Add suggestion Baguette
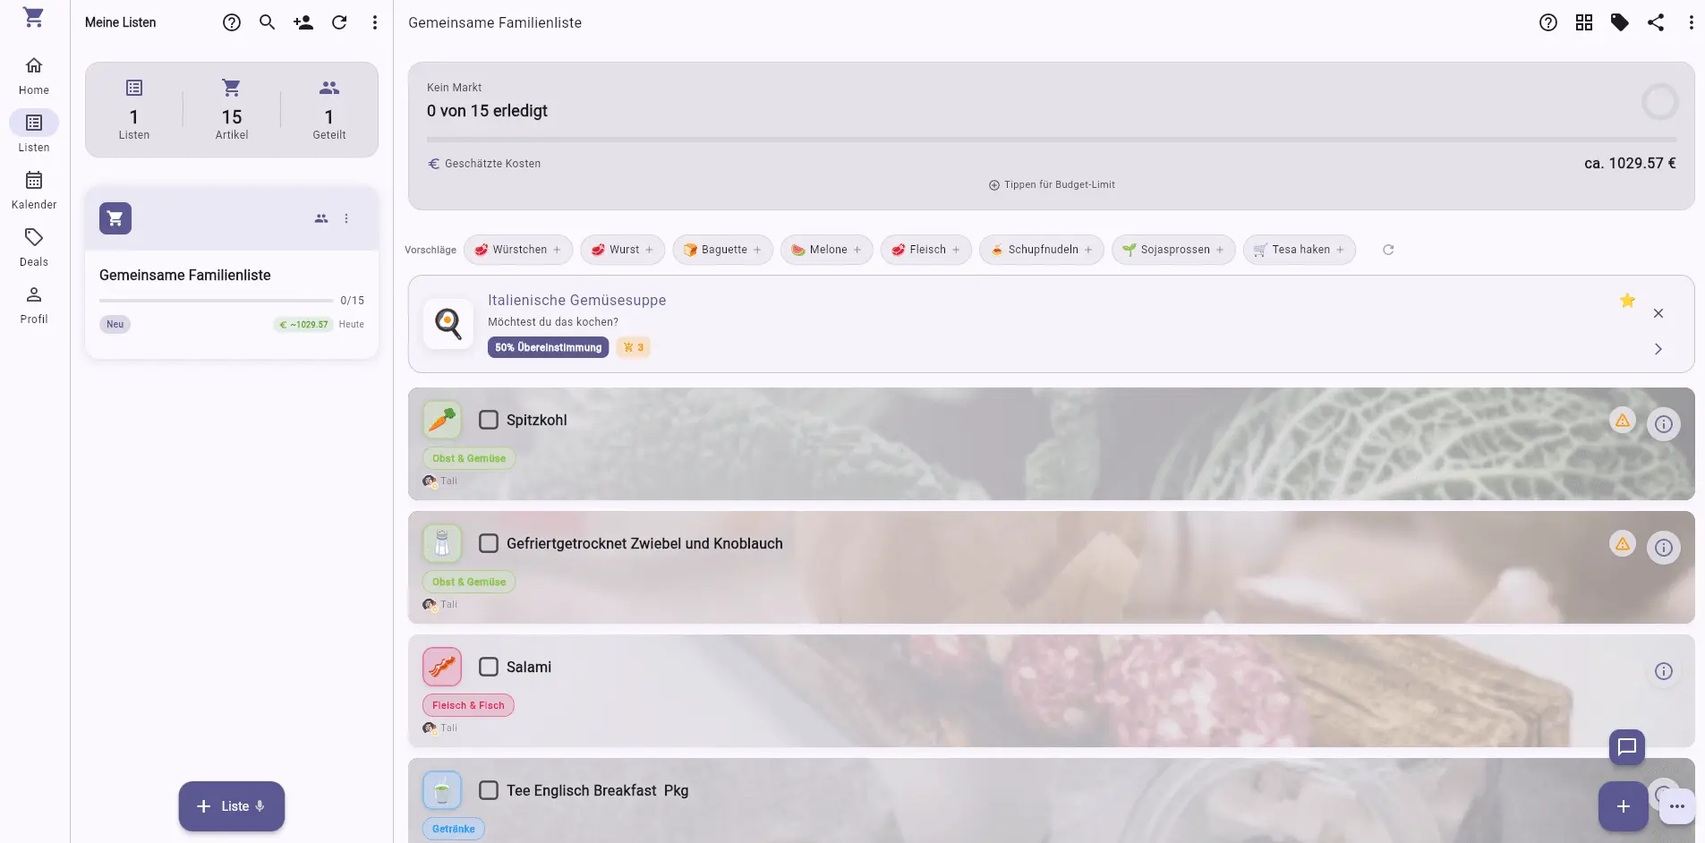Screen dimensions: 1705x843 [x=722, y=250]
